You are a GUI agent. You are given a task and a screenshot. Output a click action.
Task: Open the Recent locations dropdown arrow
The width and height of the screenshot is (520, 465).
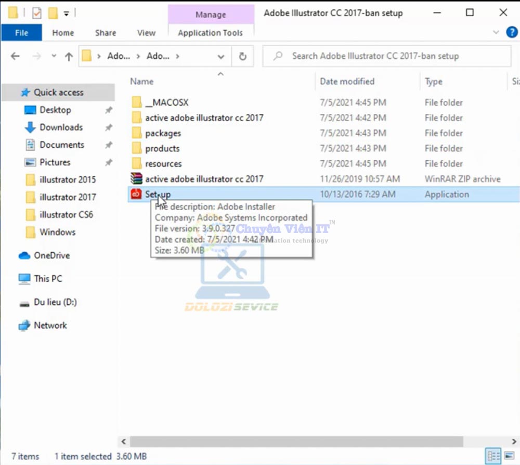click(x=54, y=56)
